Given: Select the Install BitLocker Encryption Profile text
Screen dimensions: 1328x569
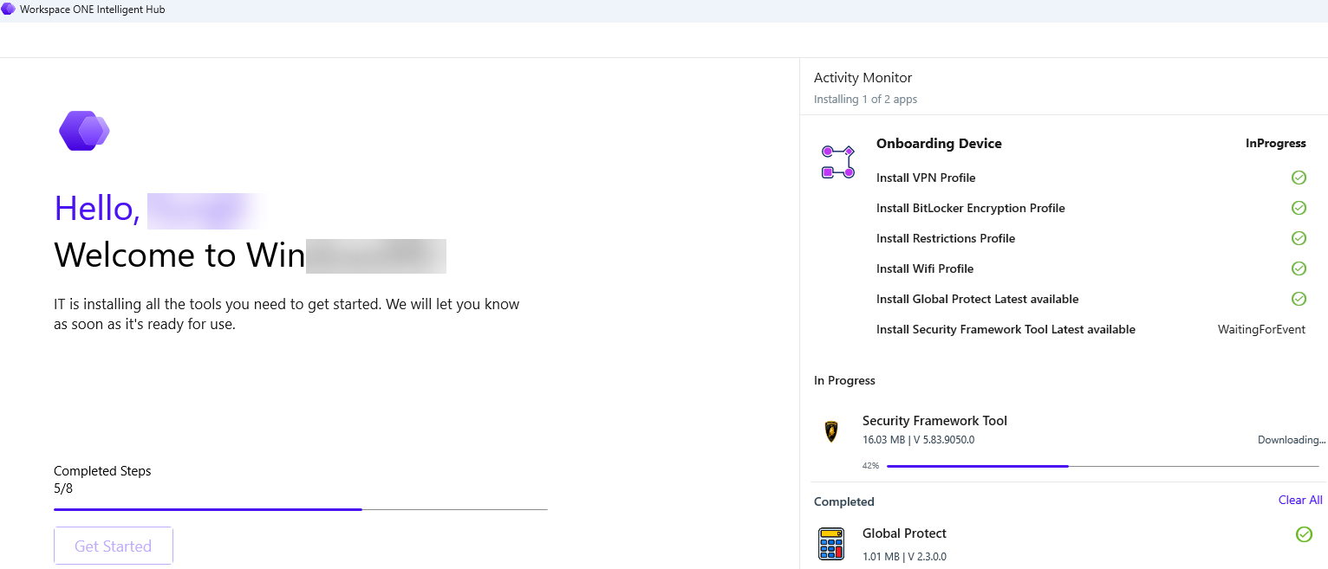Looking at the screenshot, I should (x=970, y=208).
